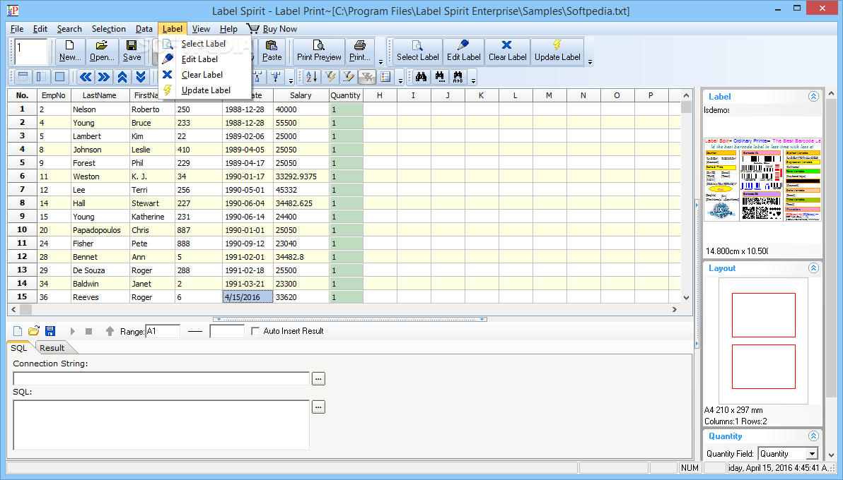Click the third layout view square icon

(59, 77)
